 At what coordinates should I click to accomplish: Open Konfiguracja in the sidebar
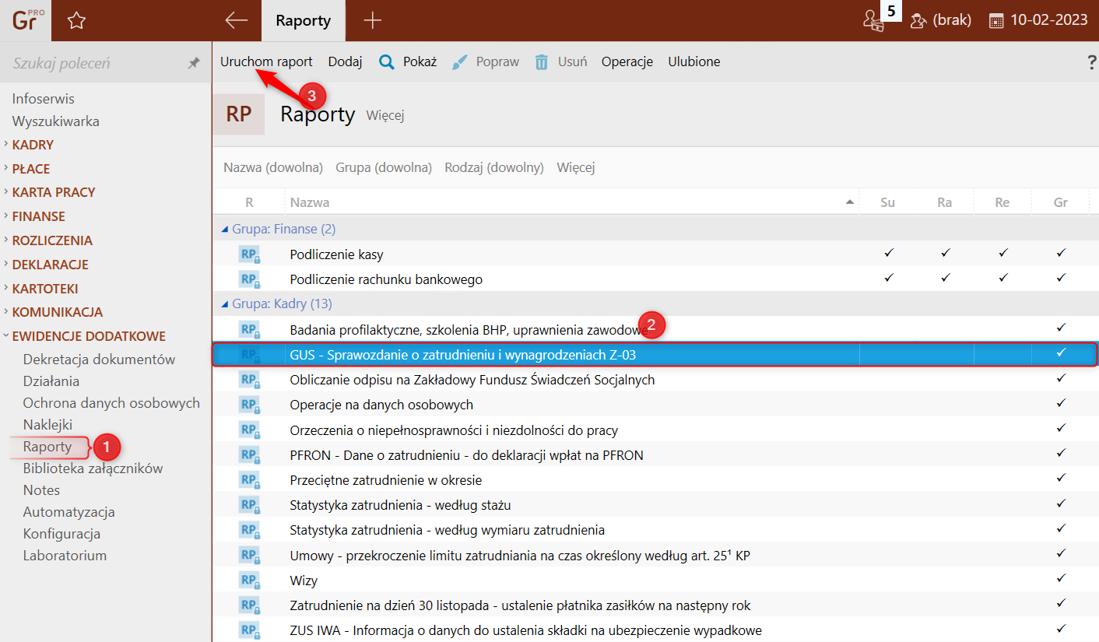62,534
